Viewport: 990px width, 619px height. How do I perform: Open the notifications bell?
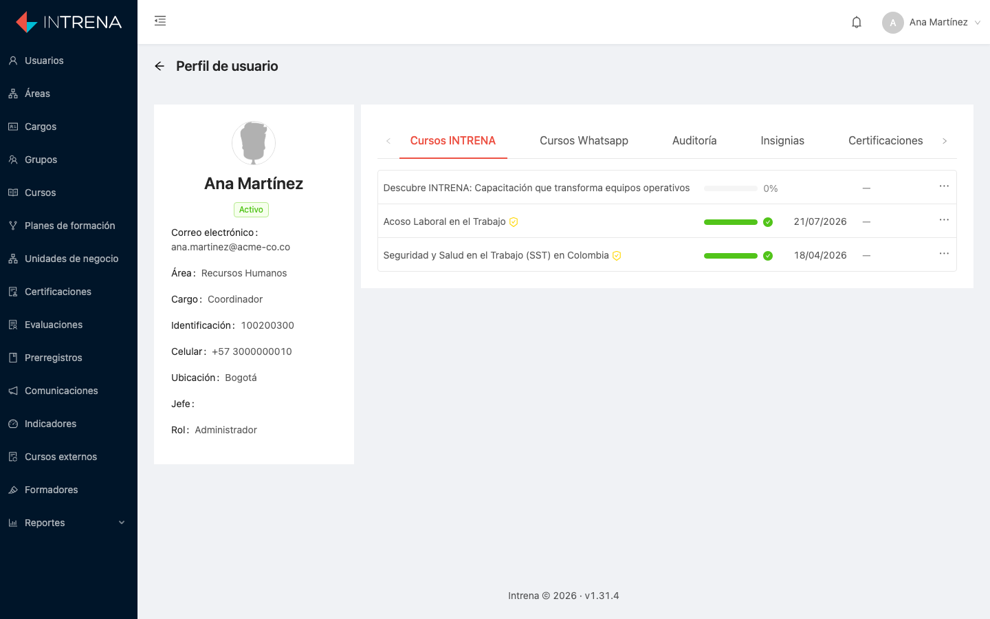click(857, 22)
